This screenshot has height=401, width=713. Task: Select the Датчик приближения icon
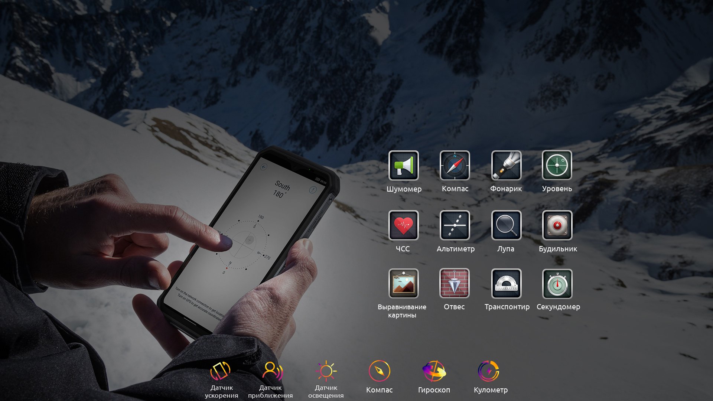click(272, 371)
